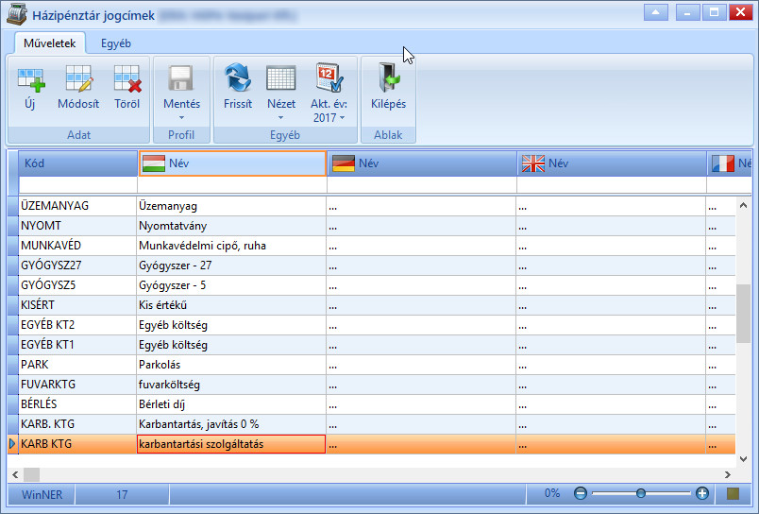Click the zoom-in plus icon in status bar
Screen dimensions: 759x514
(x=701, y=493)
